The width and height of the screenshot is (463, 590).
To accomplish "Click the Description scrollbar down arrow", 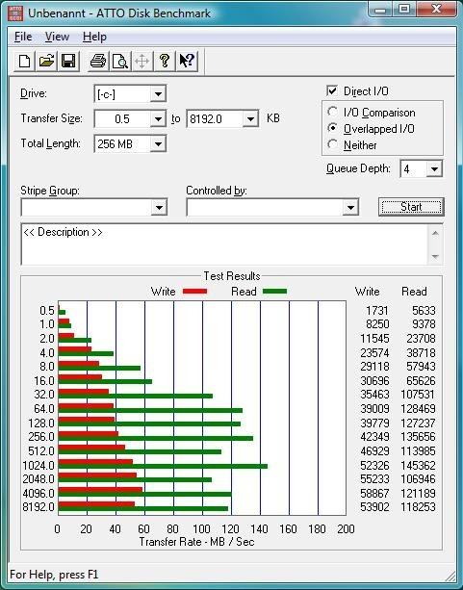I will [435, 257].
